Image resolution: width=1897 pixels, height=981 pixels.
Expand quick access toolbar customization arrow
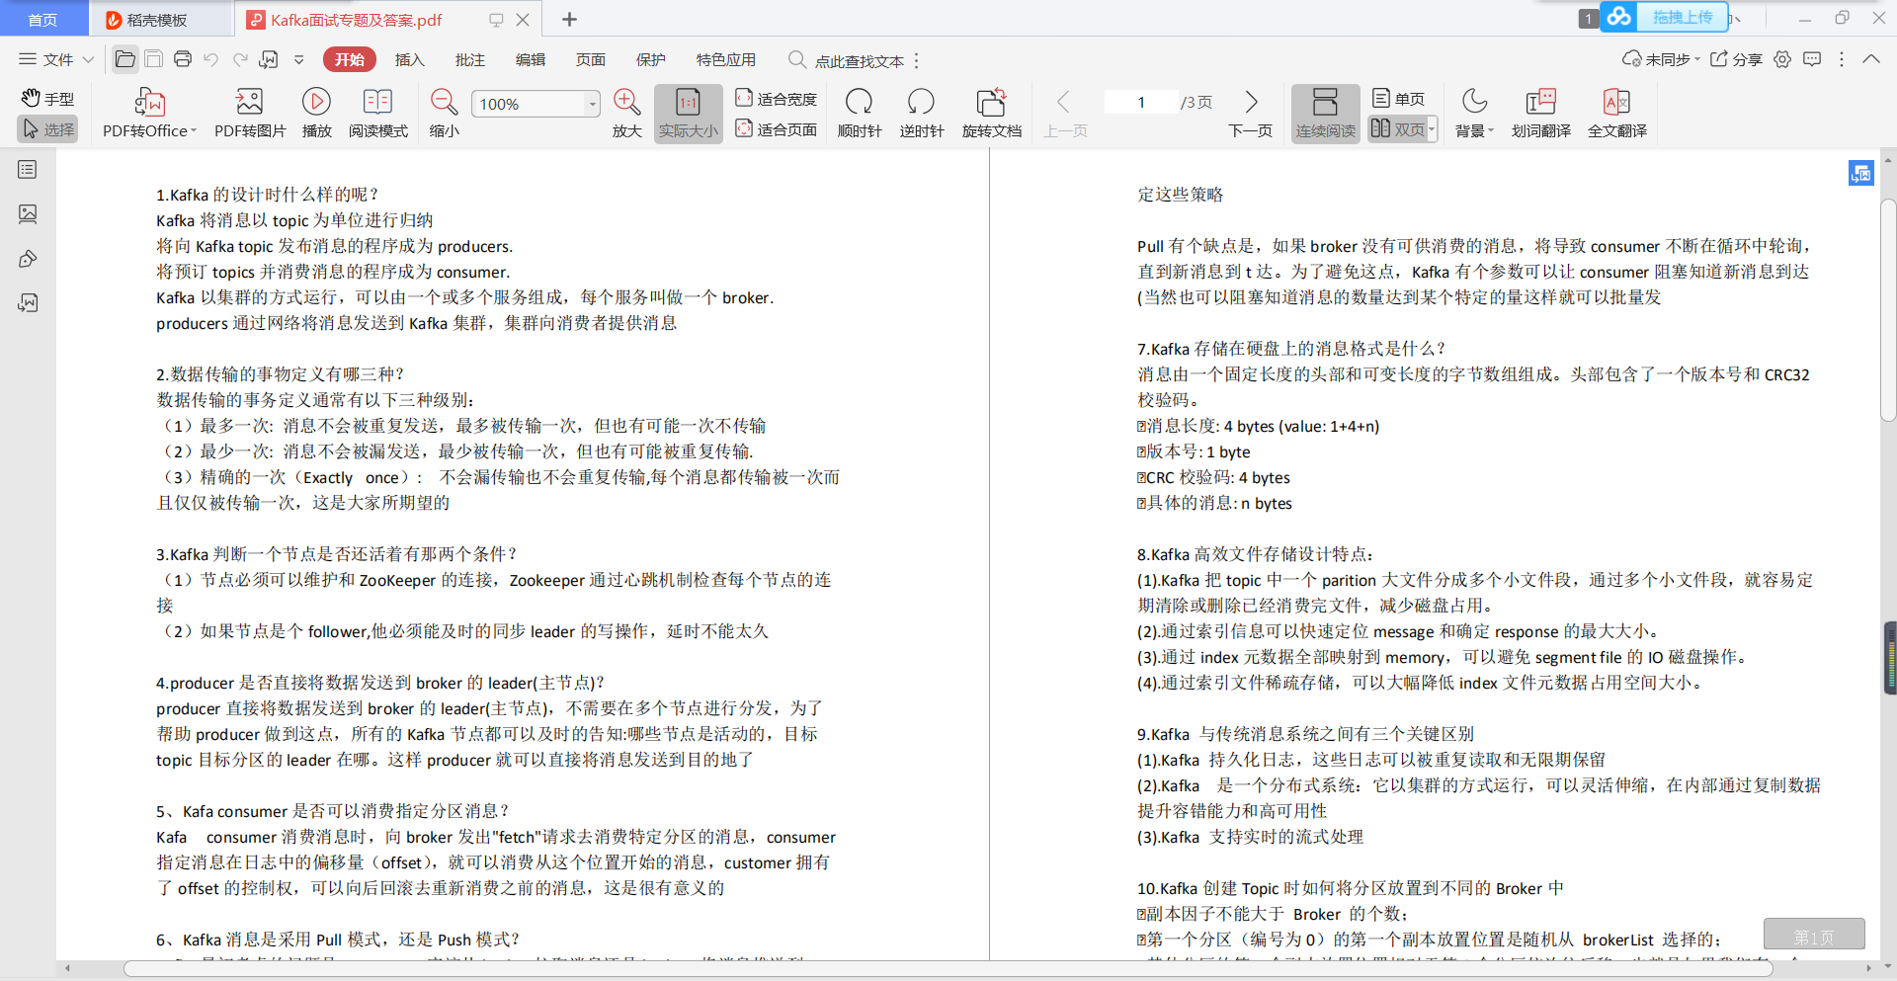coord(298,59)
